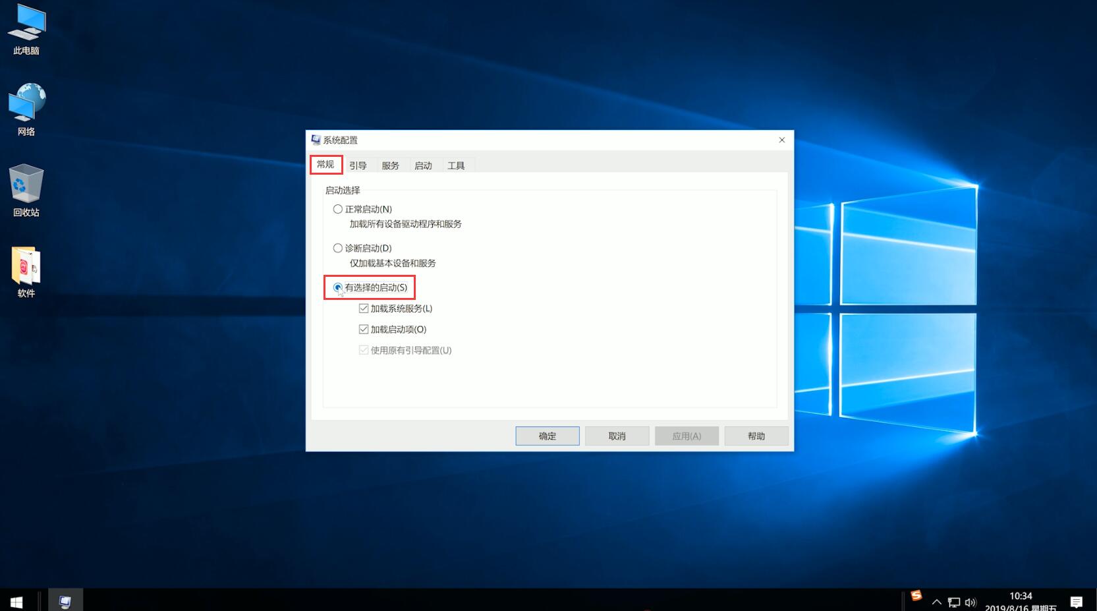Switch to the 服务 tab
The image size is (1097, 611).
[x=390, y=165]
